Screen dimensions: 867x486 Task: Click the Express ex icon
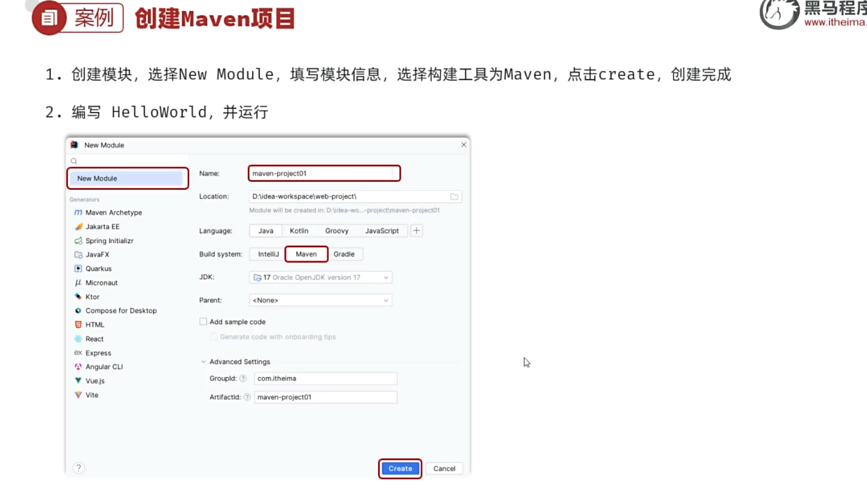pyautogui.click(x=78, y=353)
